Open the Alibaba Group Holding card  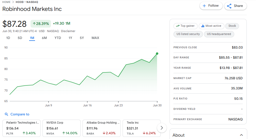pyautogui.click(x=102, y=128)
